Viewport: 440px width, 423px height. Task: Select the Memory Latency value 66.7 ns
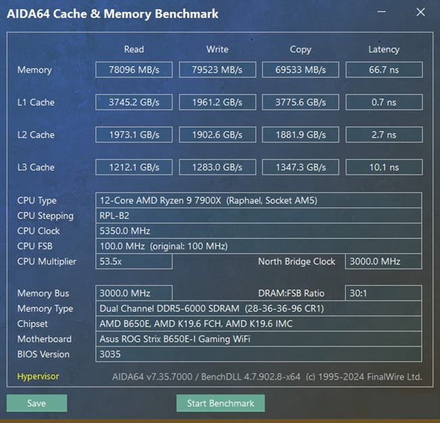(384, 70)
